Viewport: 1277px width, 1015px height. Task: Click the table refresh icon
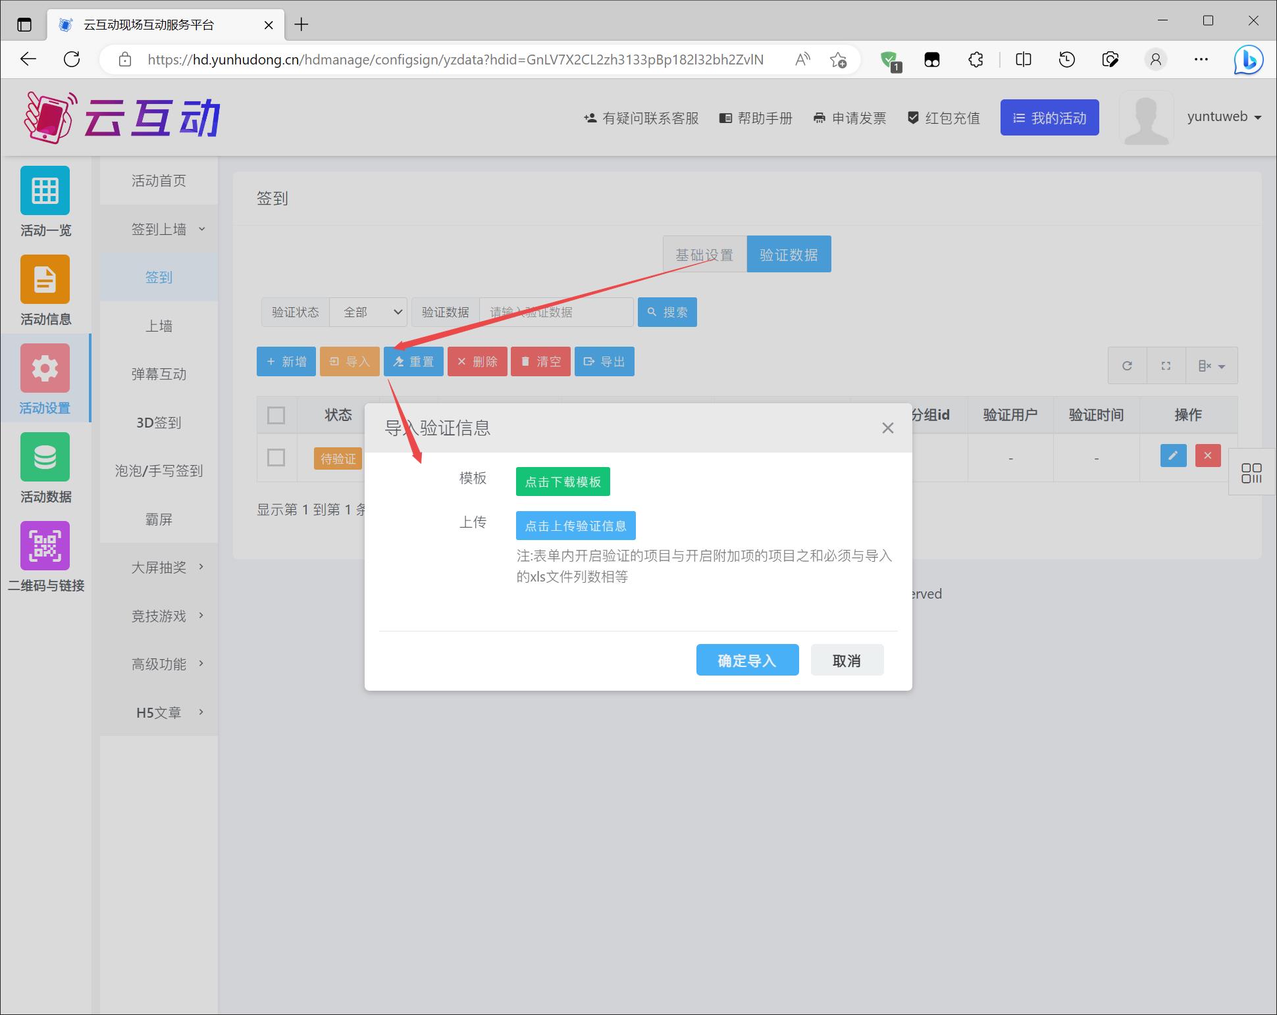1127,366
